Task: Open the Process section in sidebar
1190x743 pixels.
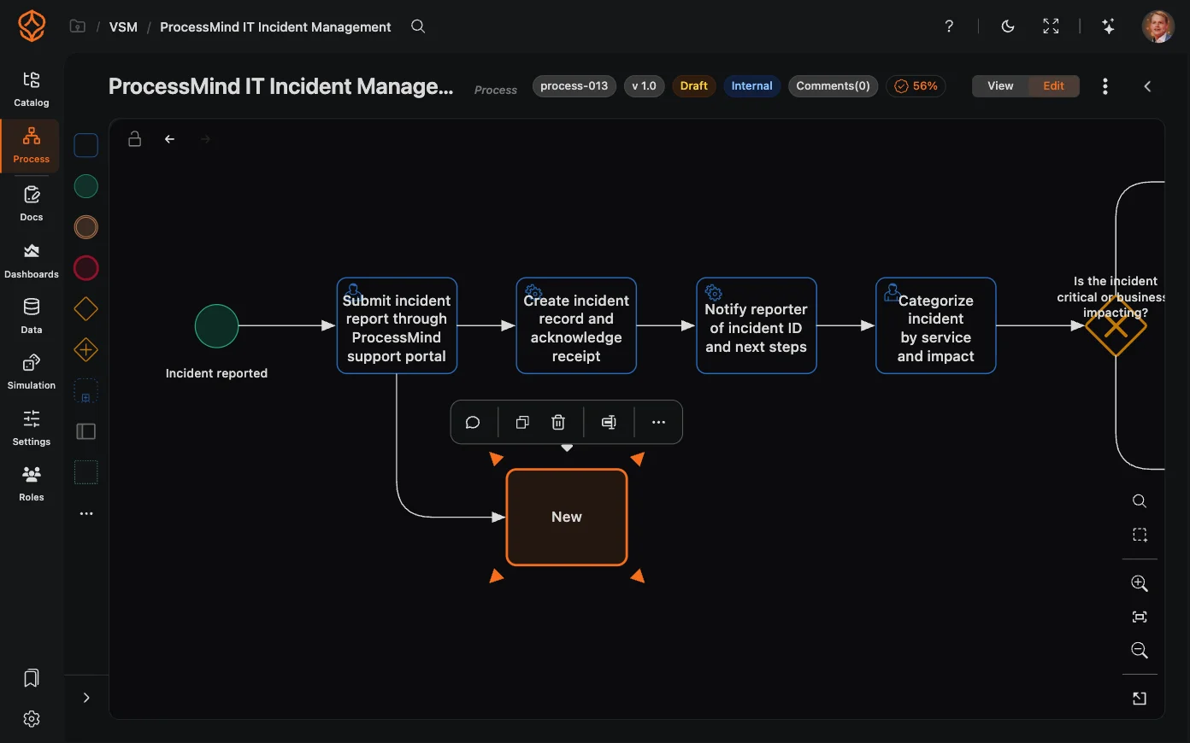Action: (x=31, y=146)
